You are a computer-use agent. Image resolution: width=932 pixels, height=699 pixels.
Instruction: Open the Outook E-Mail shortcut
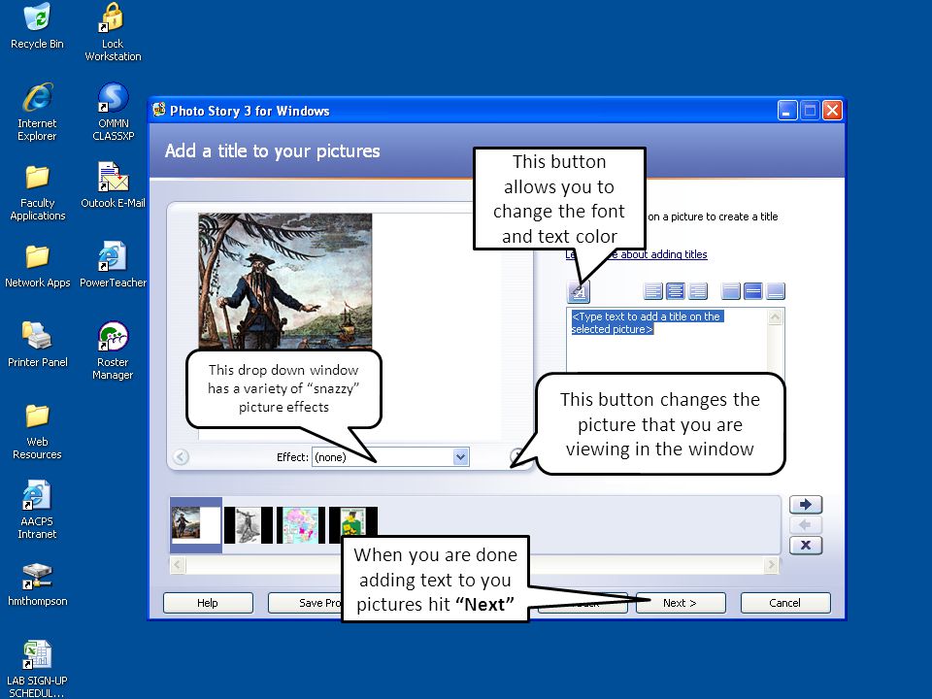(x=113, y=185)
